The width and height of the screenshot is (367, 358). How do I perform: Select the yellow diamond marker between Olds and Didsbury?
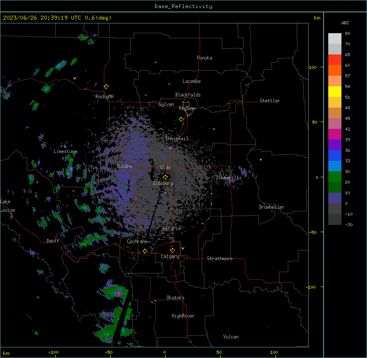pos(165,177)
